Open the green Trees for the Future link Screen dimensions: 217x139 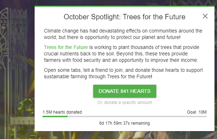(66, 47)
